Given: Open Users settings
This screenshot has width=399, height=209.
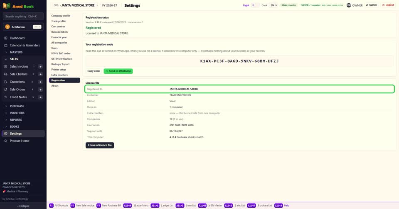Looking at the screenshot, I should pos(64,48).
